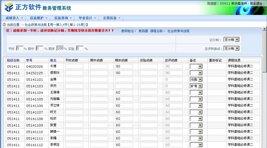Click the vertical scrollbar thumb
Image resolution: width=267 pixels, height=148 pixels.
click(x=264, y=51)
